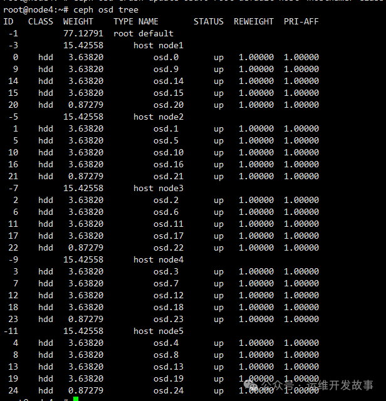
Task: Click the osd.14 name
Action: 169,81
